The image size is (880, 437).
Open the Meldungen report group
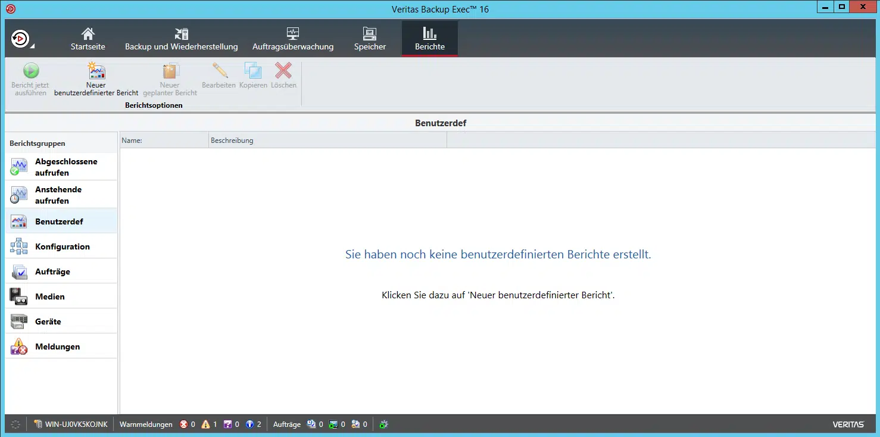[x=61, y=347]
